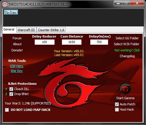Click the Donate! link
Image resolution: width=146 pixels, height=125 pixels.
pyautogui.click(x=17, y=50)
